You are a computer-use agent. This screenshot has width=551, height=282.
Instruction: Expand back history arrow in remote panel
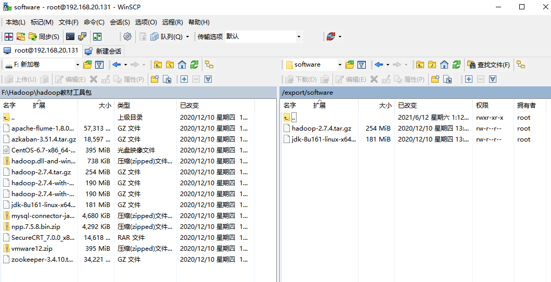[x=388, y=65]
